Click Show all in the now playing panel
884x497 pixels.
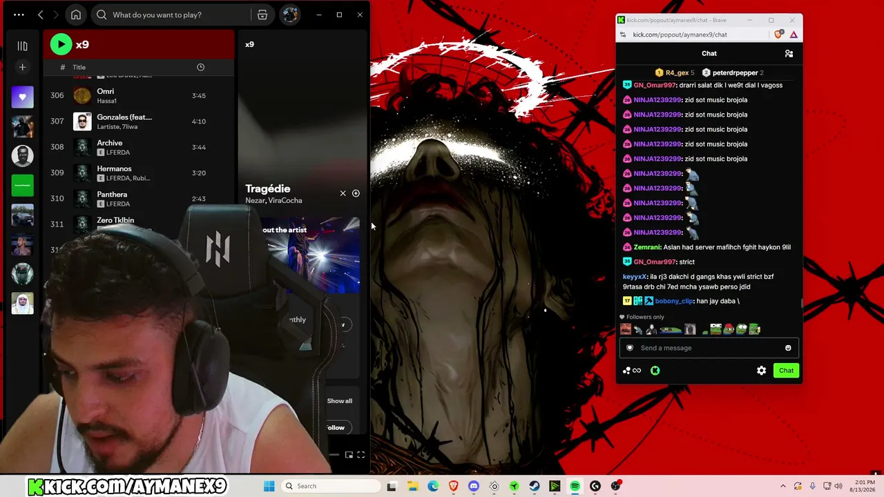(x=339, y=400)
